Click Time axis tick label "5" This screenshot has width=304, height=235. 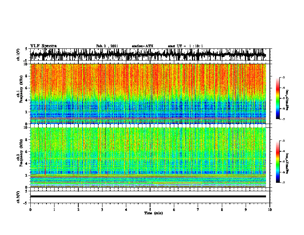point(150,210)
